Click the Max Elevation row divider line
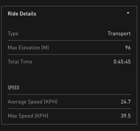The height and width of the screenshot is (131, 140). point(69,54)
